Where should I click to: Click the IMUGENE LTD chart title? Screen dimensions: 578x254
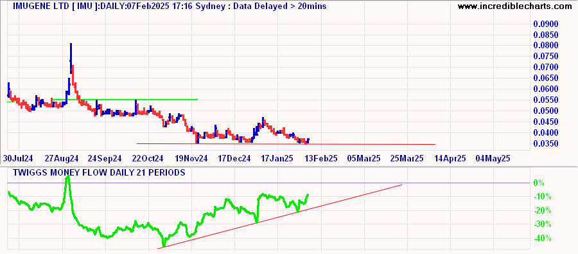[x=170, y=6]
